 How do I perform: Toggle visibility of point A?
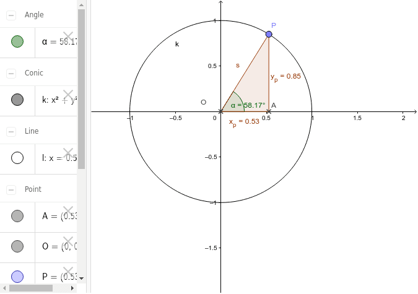[x=17, y=216]
